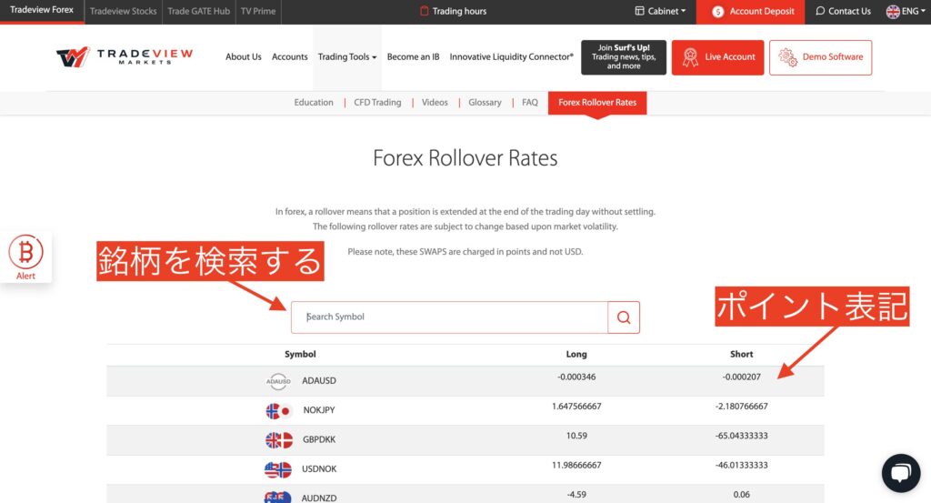Click the Long column header
Image resolution: width=931 pixels, height=503 pixels.
[576, 354]
